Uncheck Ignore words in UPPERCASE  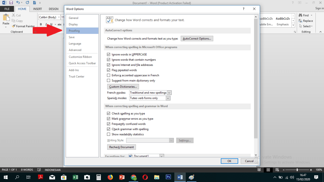(x=109, y=54)
